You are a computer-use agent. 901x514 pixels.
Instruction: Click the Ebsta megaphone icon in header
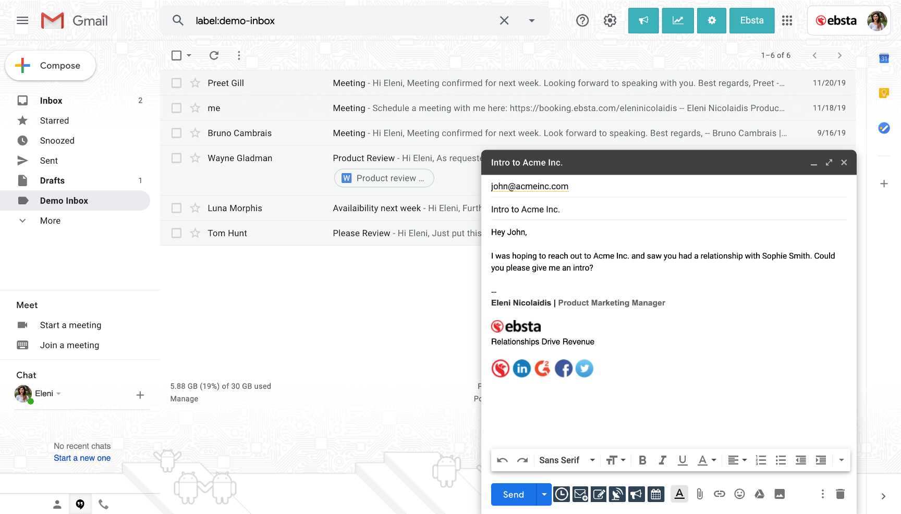pyautogui.click(x=643, y=21)
